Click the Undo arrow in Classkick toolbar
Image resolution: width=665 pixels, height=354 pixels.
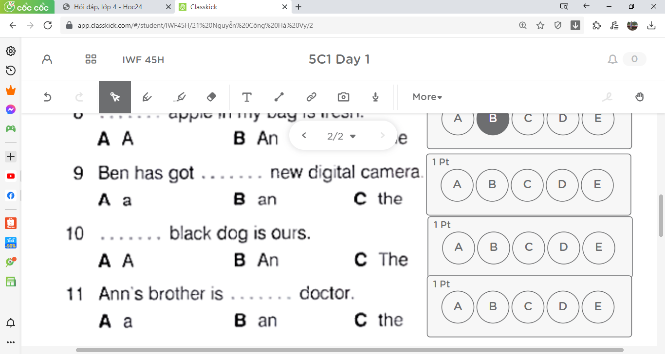pos(47,97)
